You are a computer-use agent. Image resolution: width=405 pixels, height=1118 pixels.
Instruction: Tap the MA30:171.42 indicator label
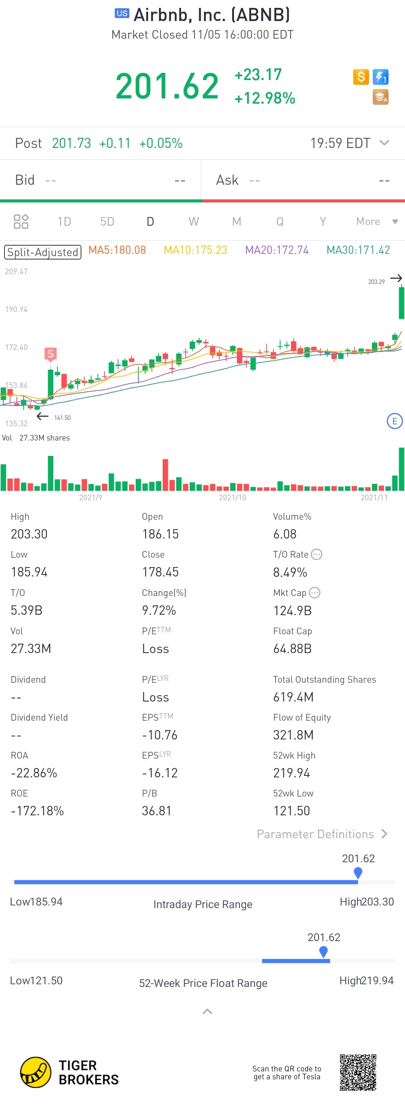(x=358, y=250)
